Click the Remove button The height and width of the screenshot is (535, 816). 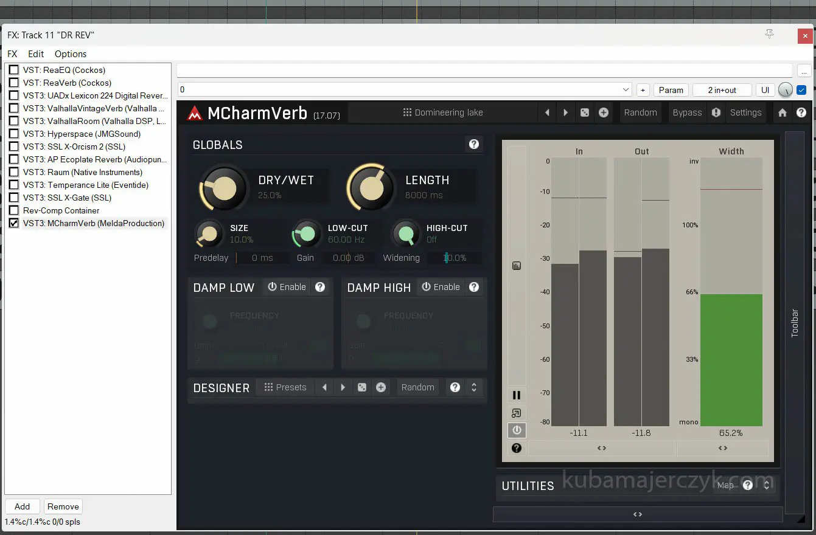pos(63,506)
